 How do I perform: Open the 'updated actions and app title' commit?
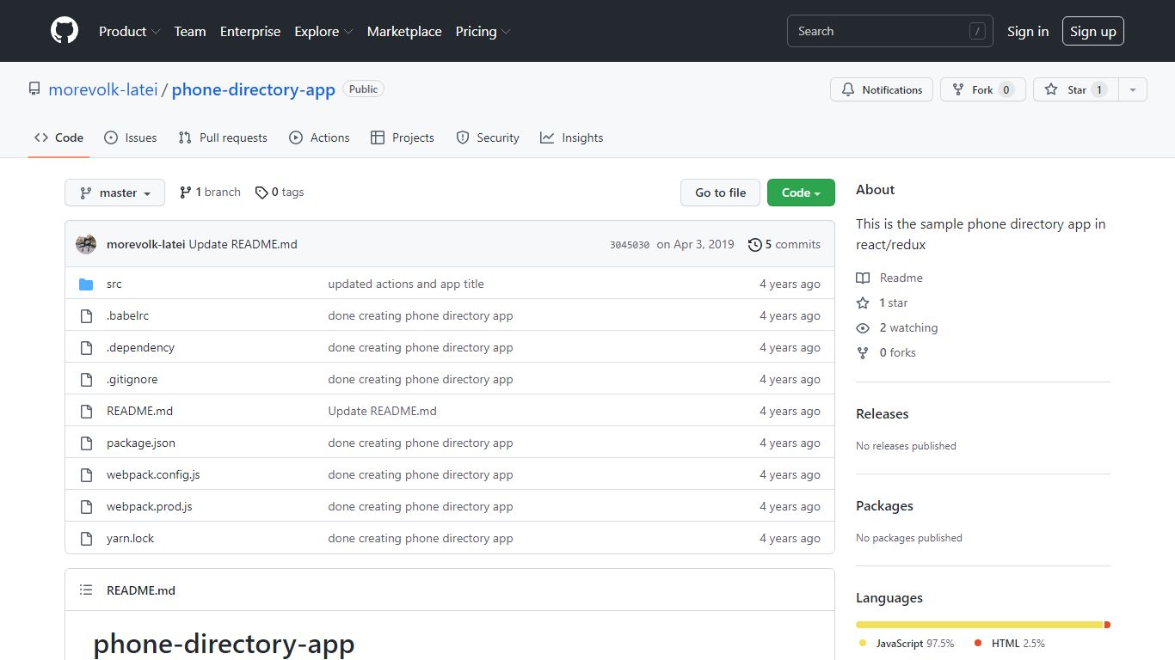[406, 284]
